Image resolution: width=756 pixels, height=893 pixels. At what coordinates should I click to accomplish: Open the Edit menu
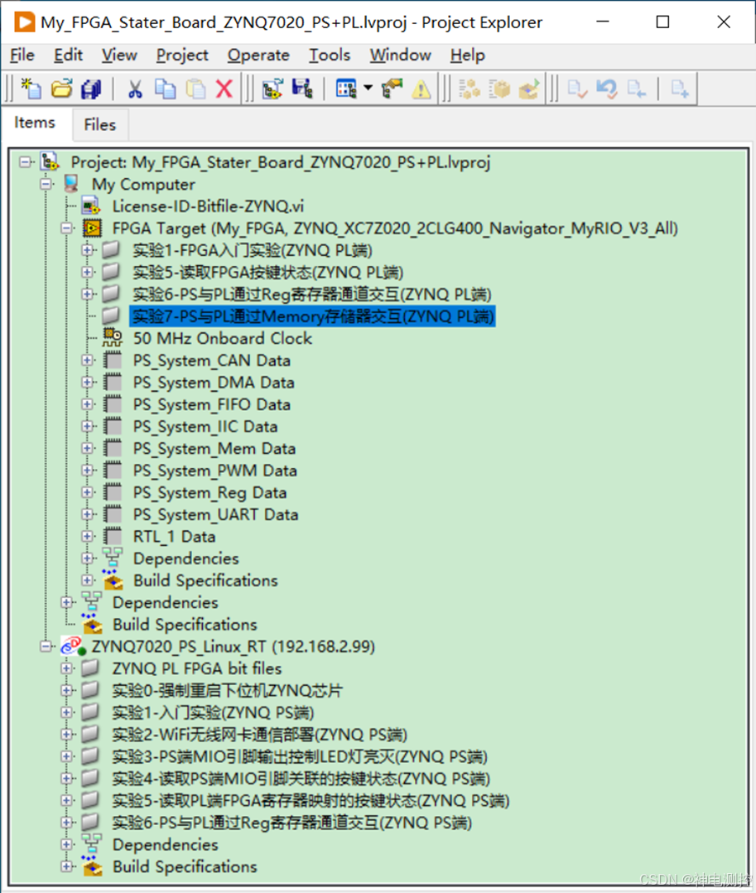pos(68,56)
